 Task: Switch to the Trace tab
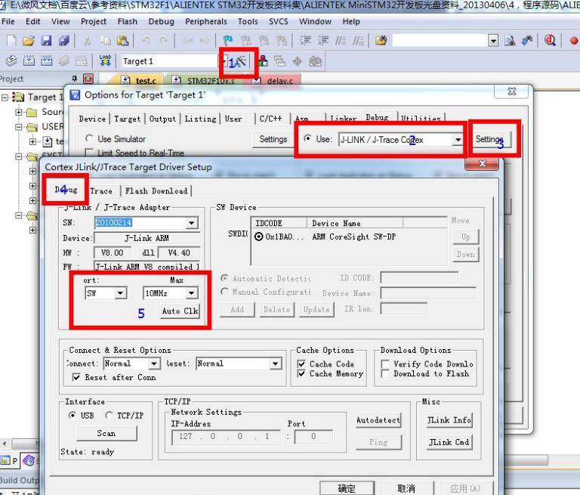coord(101,191)
